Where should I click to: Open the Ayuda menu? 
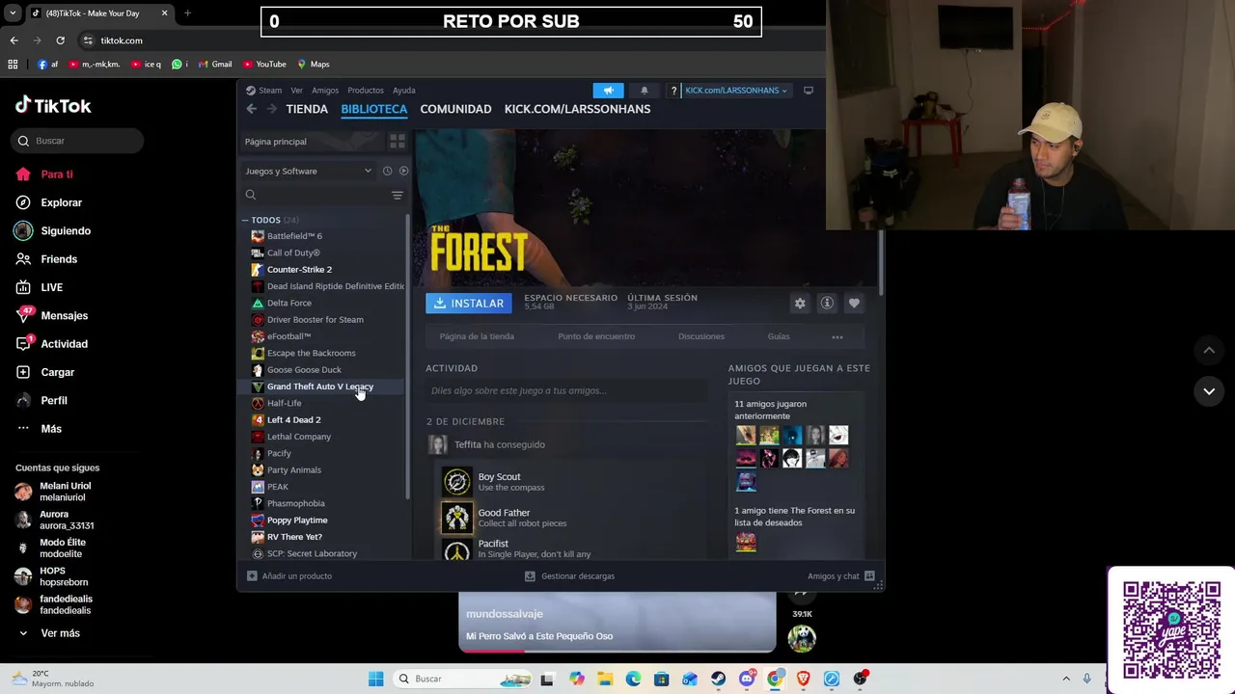(x=404, y=91)
